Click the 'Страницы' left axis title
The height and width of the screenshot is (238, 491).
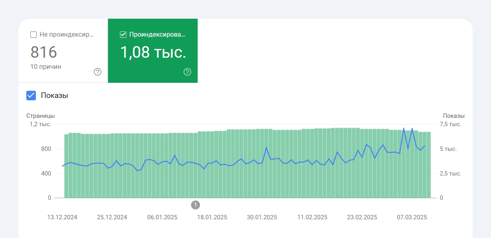tap(40, 116)
